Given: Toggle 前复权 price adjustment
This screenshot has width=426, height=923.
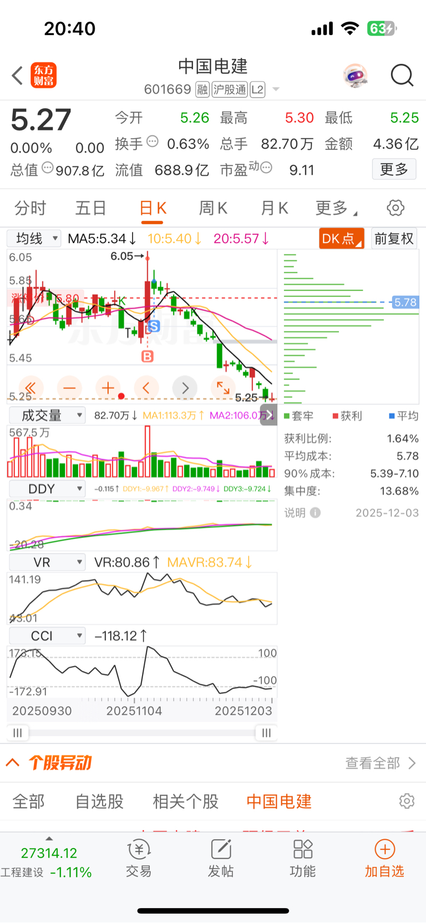Looking at the screenshot, I should coord(394,239).
